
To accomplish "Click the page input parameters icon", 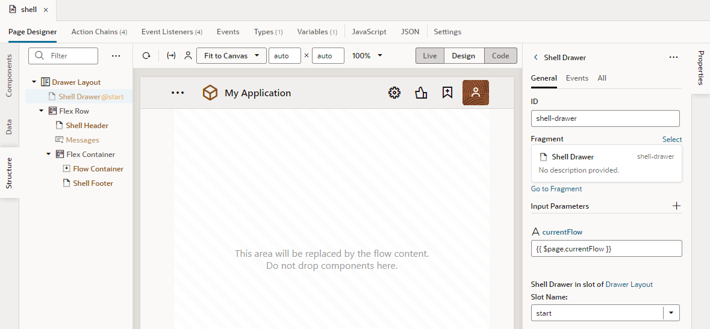I will pos(171,56).
